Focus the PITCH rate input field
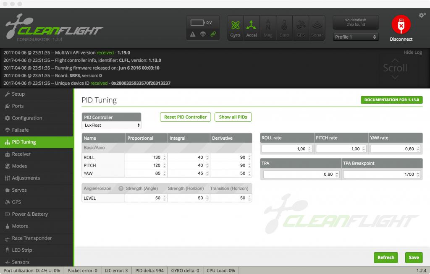The image size is (430, 274). [341, 149]
